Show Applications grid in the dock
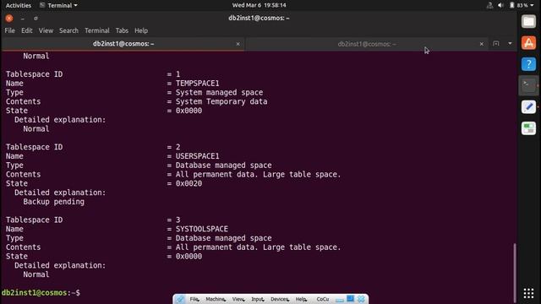This screenshot has height=304, width=541. pyautogui.click(x=528, y=293)
